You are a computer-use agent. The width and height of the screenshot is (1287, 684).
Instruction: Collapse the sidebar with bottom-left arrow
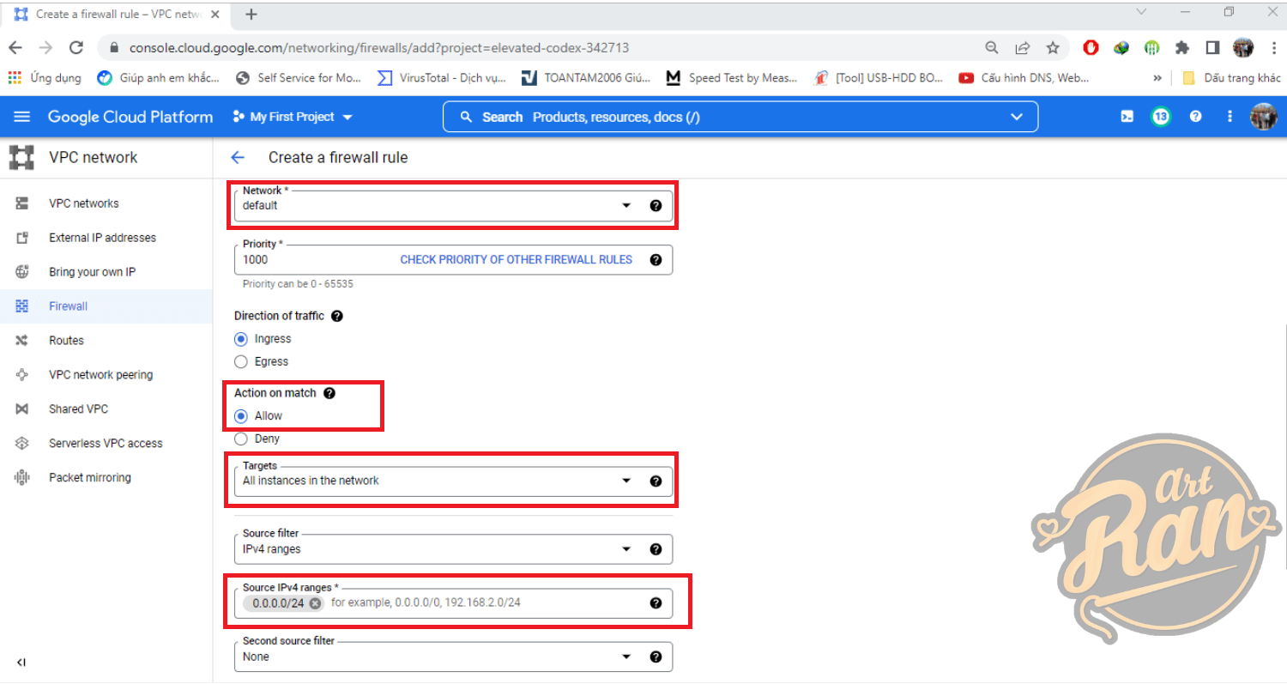click(x=21, y=663)
